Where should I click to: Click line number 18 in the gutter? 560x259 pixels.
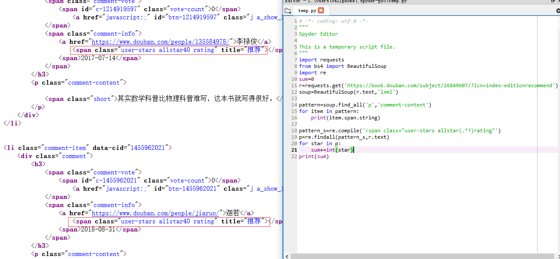[x=294, y=131]
